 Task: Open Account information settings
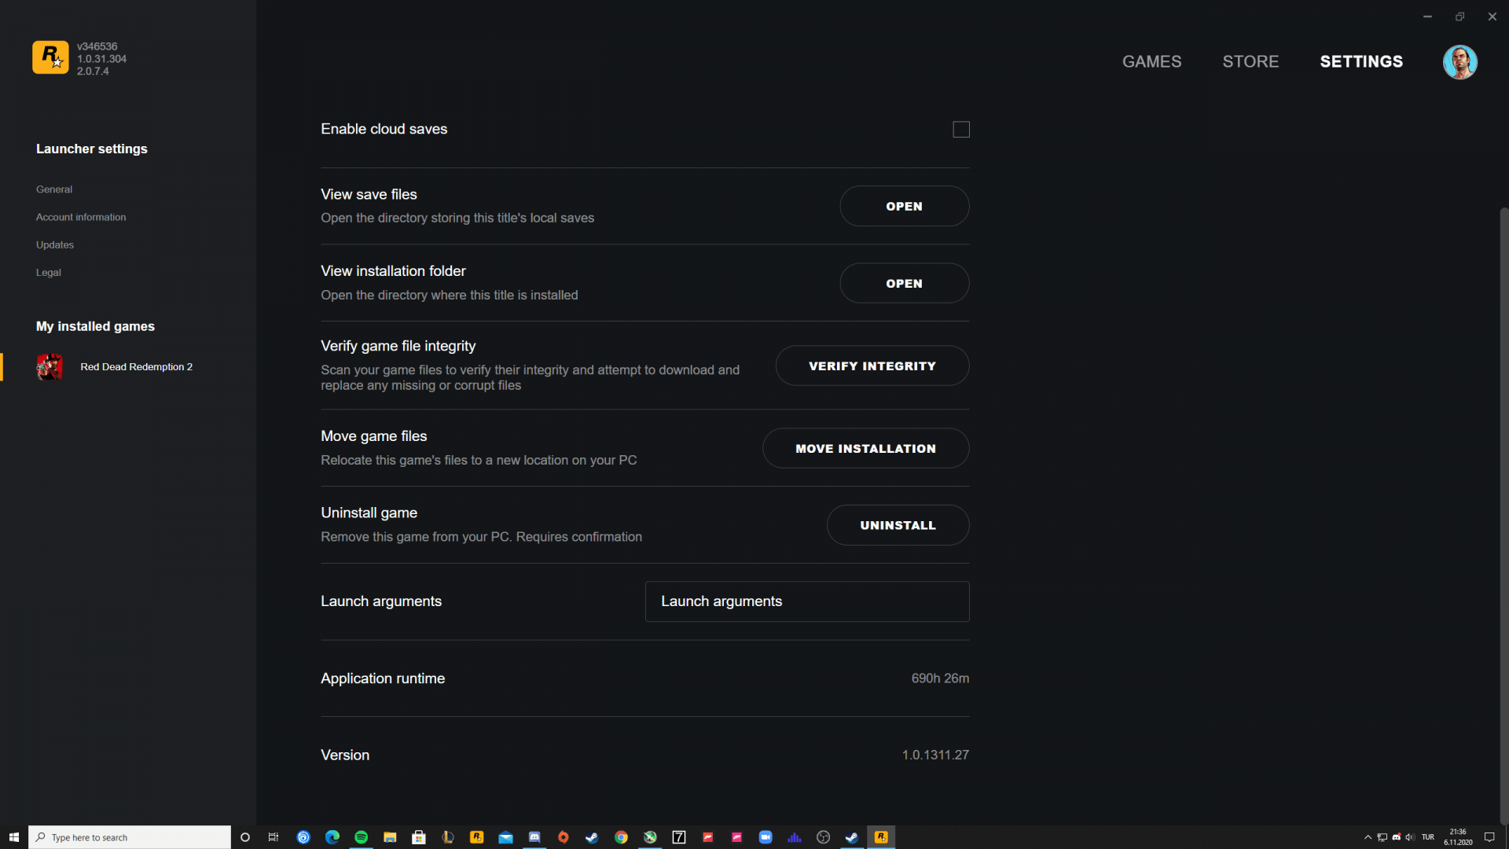point(81,217)
